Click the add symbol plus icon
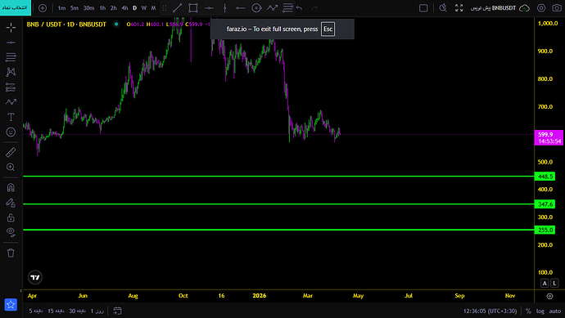565x318 pixels. pyautogui.click(x=43, y=8)
